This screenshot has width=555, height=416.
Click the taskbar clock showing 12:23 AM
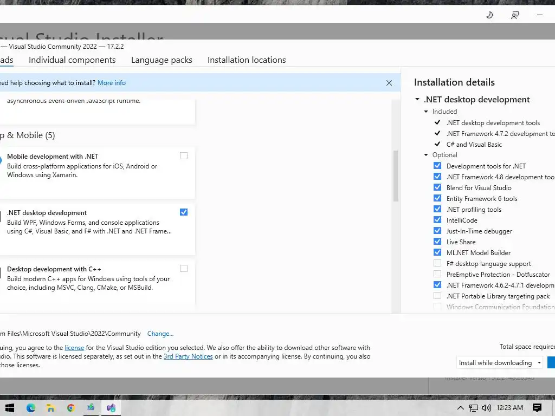click(x=509, y=408)
